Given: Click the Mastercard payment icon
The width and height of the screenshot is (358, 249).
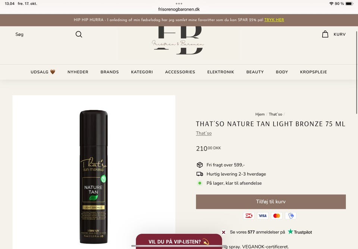Looking at the screenshot, I should click(276, 216).
